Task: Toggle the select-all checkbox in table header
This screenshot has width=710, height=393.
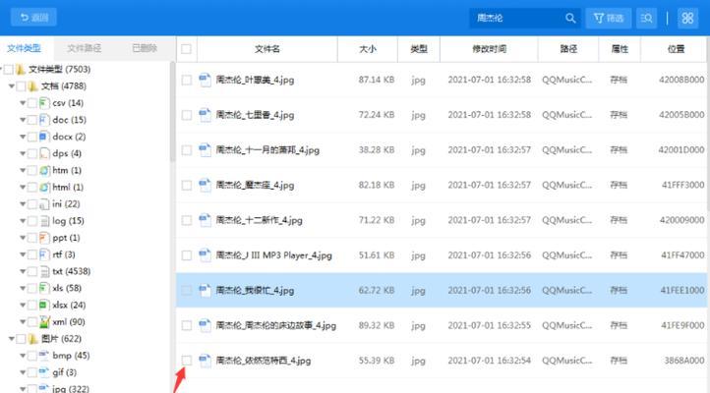Action: [186, 49]
